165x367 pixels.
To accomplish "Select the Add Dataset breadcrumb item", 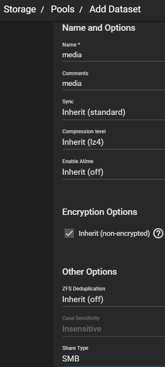I will click(115, 9).
